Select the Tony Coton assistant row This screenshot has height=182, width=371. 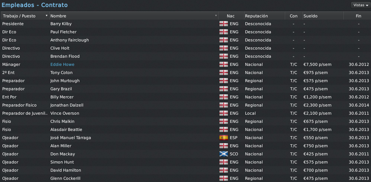(x=185, y=73)
